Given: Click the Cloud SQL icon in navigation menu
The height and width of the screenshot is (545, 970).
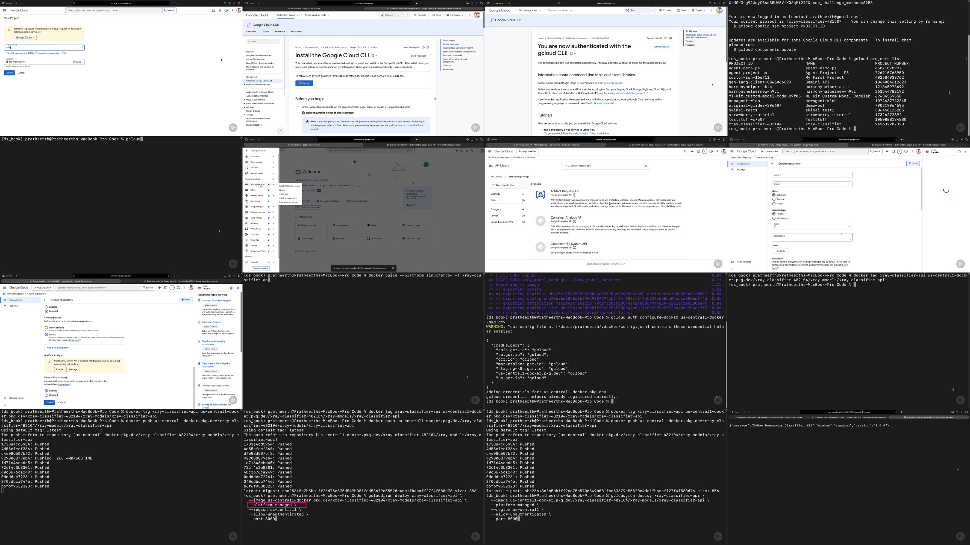Looking at the screenshot, I should [247, 240].
